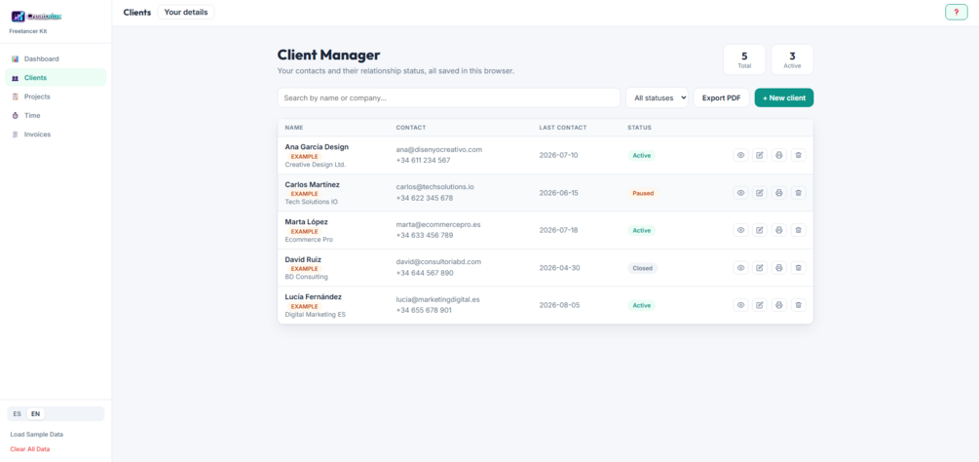The image size is (979, 462).
Task: Click the Contact column header
Action: tap(411, 128)
